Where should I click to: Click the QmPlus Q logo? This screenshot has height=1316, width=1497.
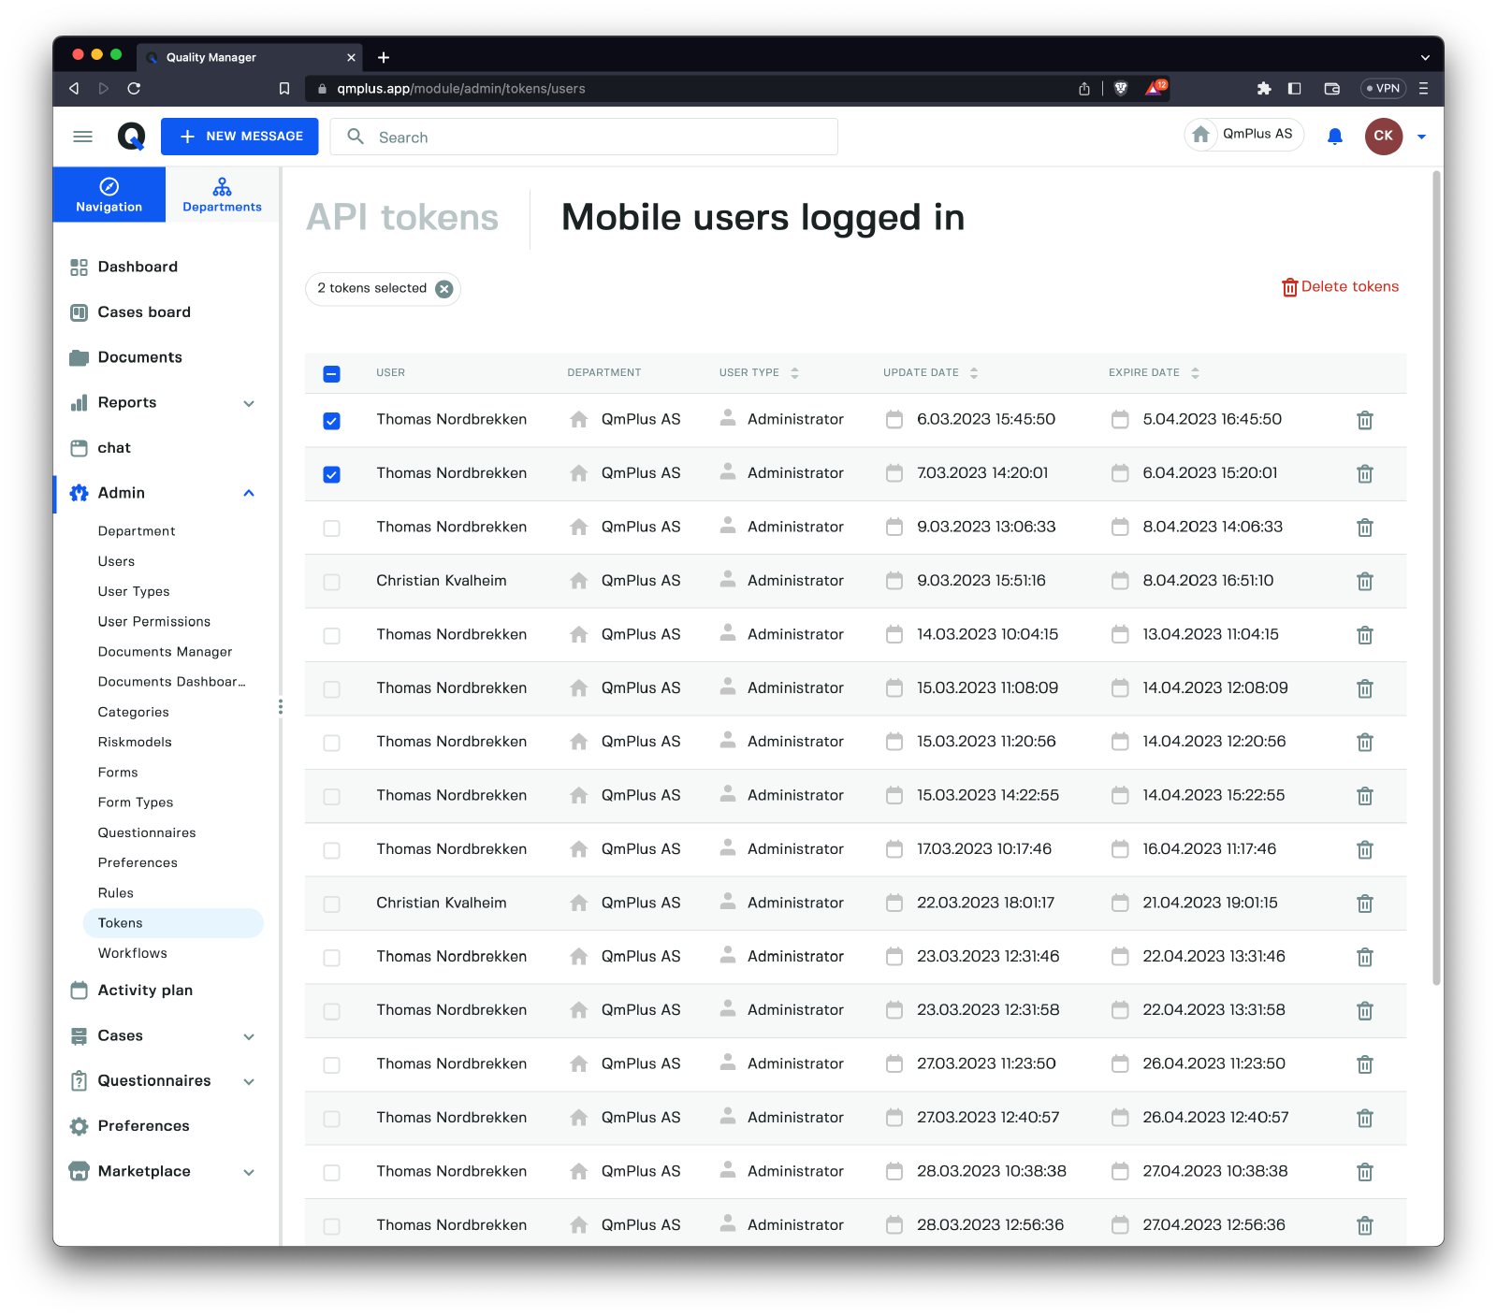click(131, 137)
